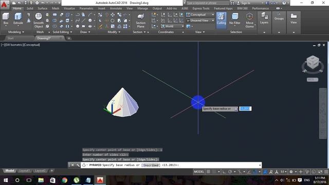The image size is (329, 185).
Task: Expand the Section panel
Action: [139, 32]
